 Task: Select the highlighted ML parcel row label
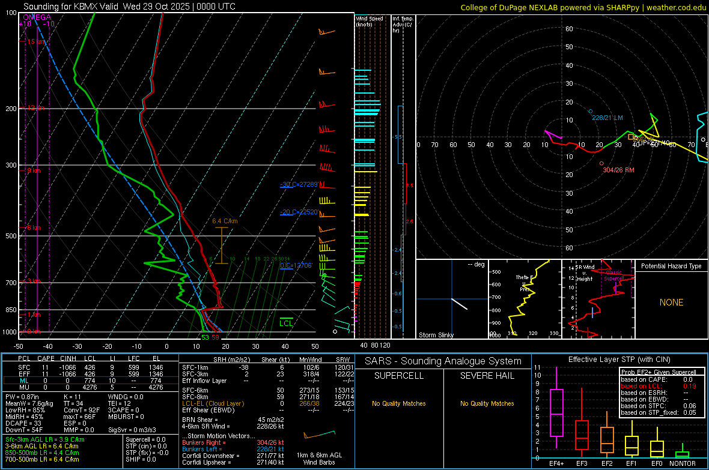coord(24,381)
